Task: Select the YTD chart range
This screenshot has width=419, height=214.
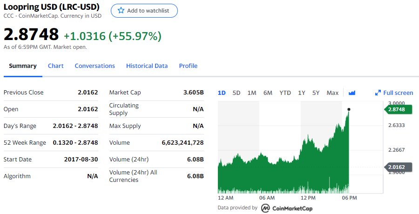Action: click(x=285, y=93)
